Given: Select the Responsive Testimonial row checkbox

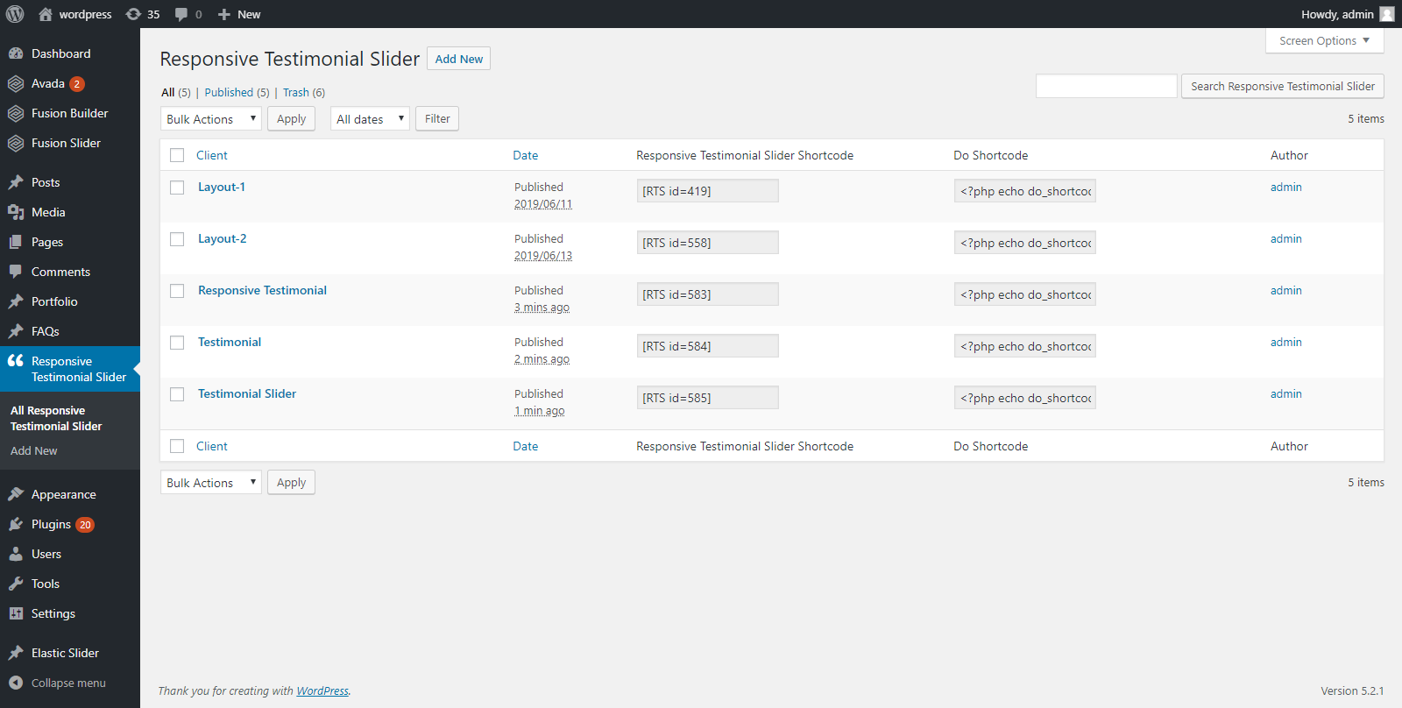Looking at the screenshot, I should [177, 291].
